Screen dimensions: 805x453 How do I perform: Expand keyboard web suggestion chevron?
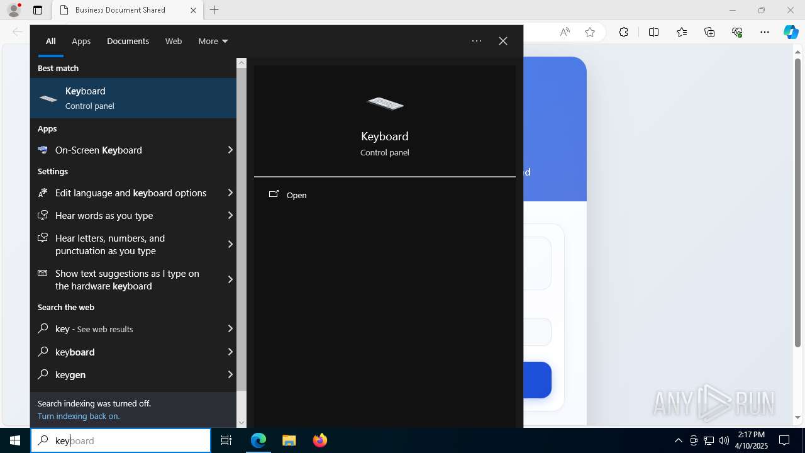click(x=230, y=352)
